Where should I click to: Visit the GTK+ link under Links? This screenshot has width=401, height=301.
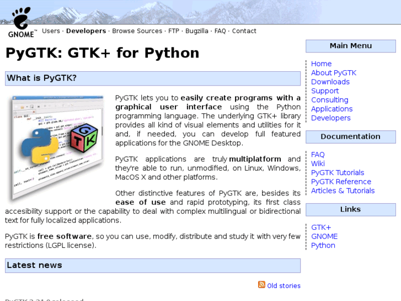pos(321,228)
